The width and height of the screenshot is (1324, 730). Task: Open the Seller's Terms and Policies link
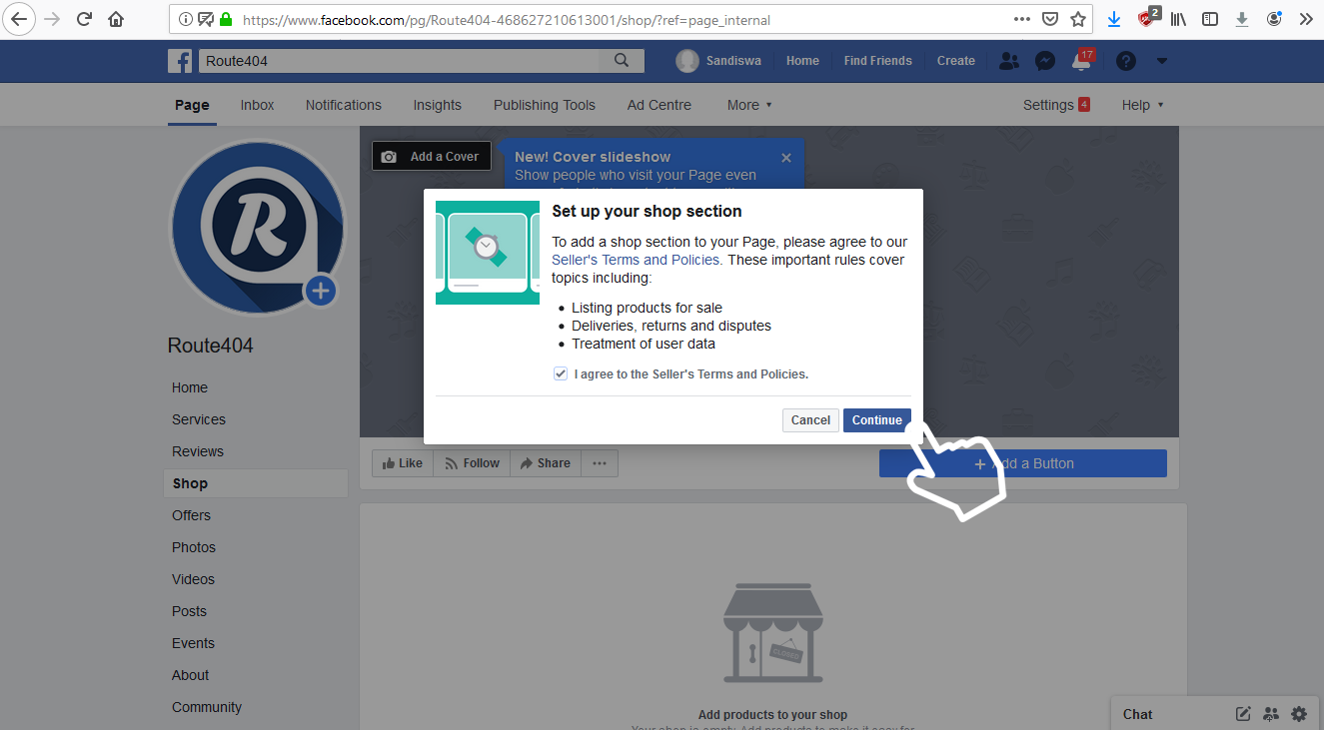636,260
